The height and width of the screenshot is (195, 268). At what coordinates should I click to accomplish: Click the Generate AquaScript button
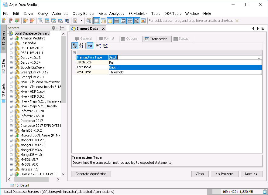pos(91,174)
